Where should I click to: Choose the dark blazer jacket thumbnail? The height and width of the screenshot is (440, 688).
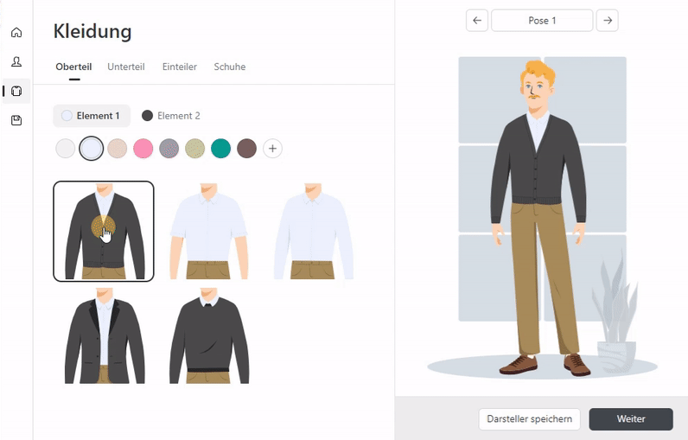104,335
